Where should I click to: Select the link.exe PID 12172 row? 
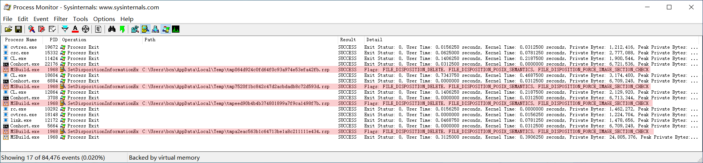351,120
